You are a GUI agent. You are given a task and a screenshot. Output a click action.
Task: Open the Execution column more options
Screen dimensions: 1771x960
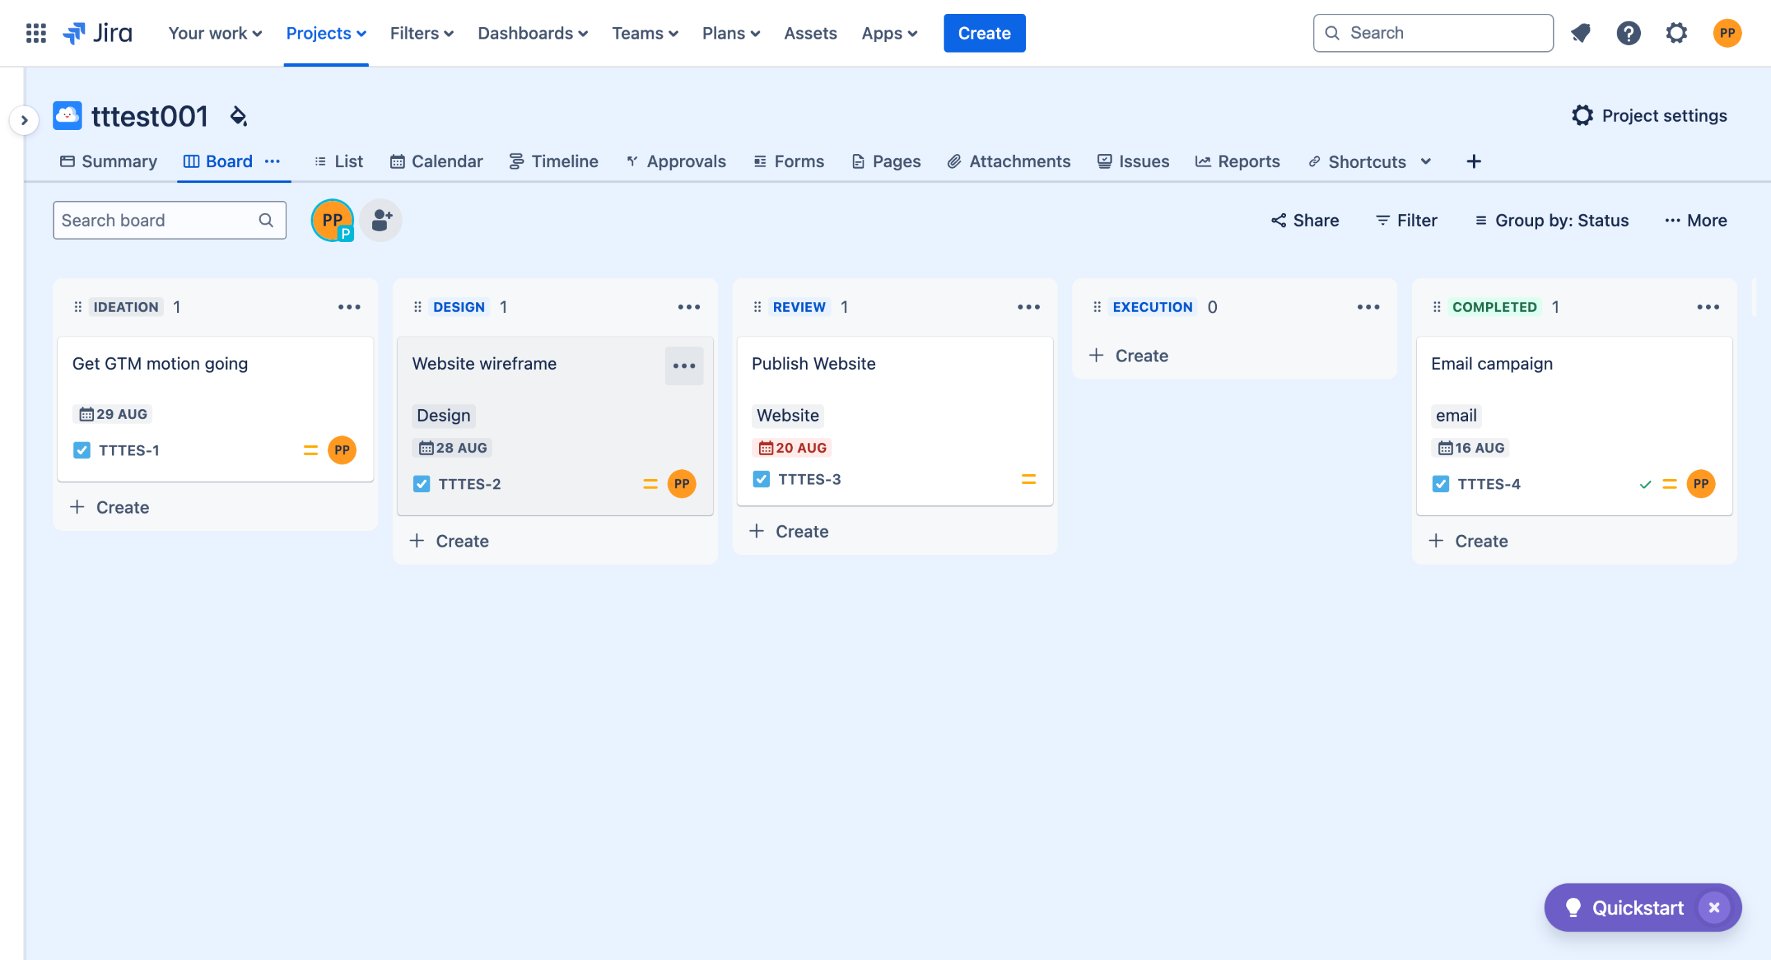coord(1368,307)
